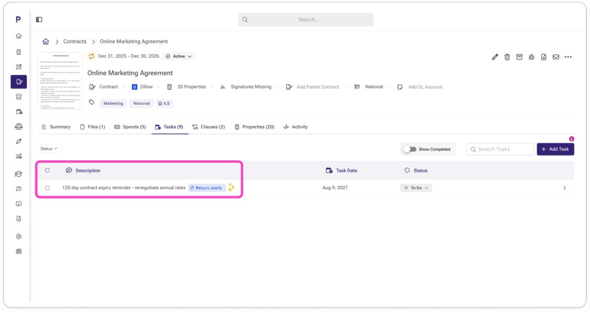Edit the contract with the pencil icon
The image size is (590, 312).
point(495,57)
